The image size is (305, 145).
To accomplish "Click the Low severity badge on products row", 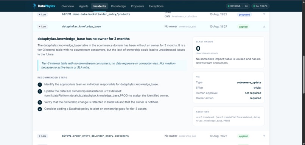I will (42, 14).
